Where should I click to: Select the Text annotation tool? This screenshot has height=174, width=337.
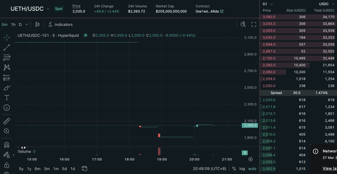coord(6,98)
